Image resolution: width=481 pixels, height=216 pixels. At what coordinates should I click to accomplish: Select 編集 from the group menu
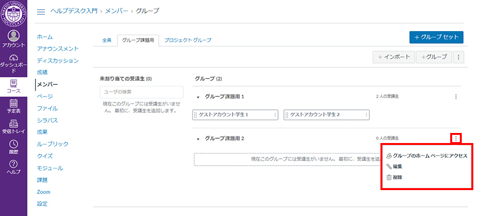[x=397, y=167]
